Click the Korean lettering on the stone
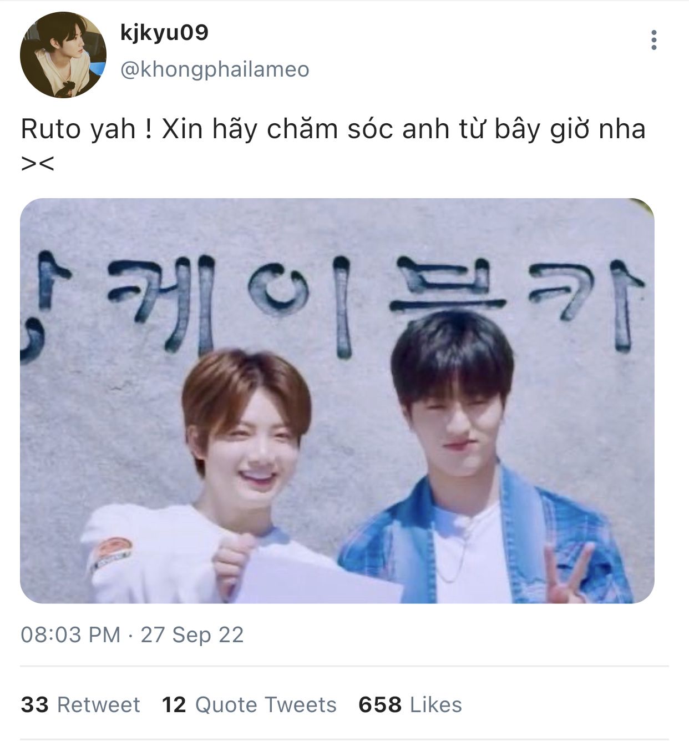Viewport: 689px width, 741px height. pos(333,297)
